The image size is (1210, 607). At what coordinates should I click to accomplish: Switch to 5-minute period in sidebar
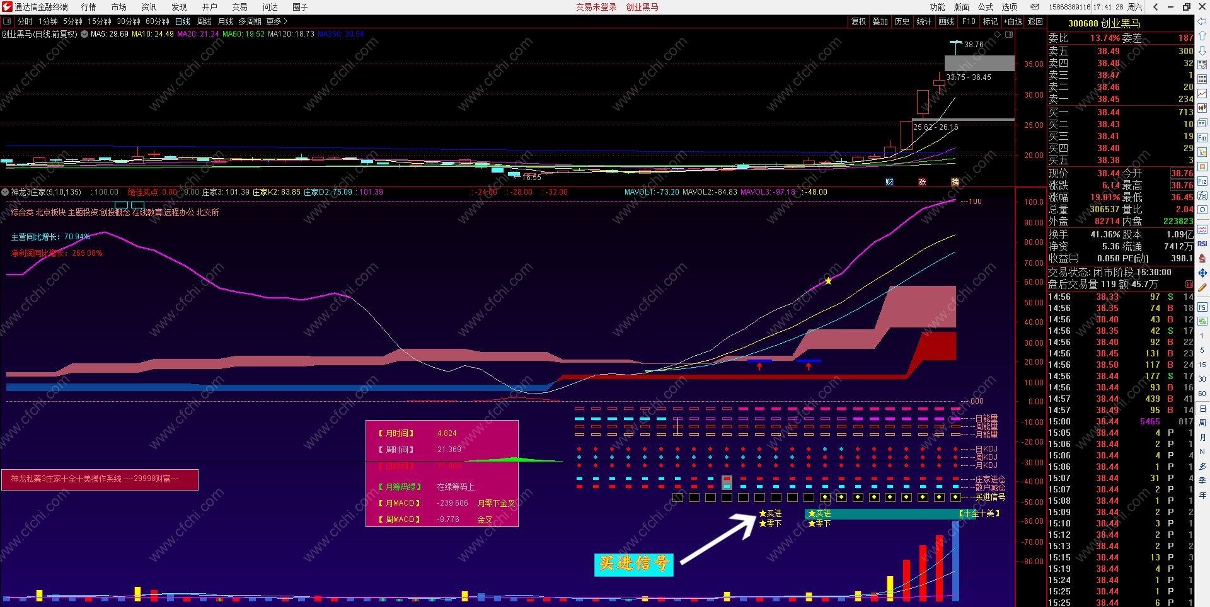1202,350
